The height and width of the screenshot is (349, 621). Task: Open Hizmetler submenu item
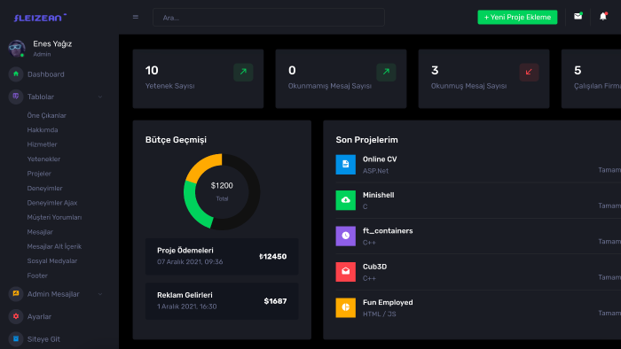[42, 144]
